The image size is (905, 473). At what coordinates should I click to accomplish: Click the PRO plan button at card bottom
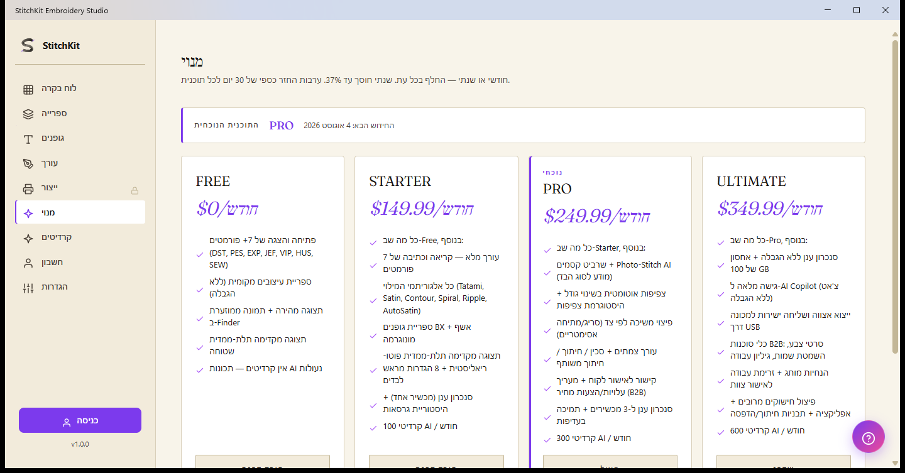tap(610, 463)
